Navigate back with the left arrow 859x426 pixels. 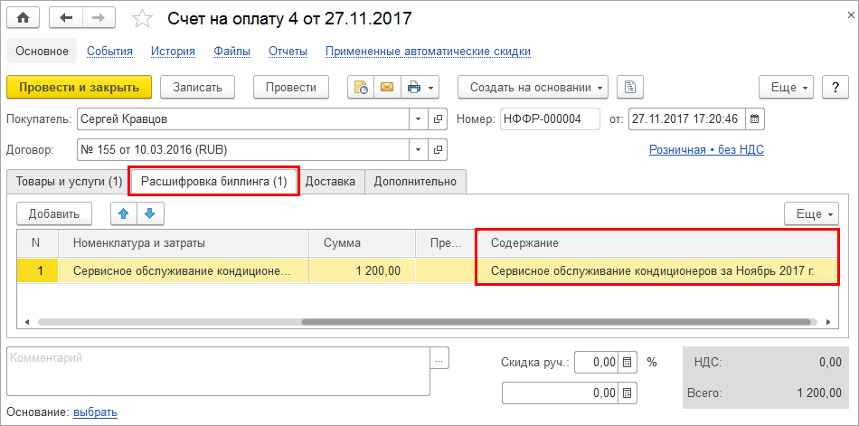coord(66,19)
